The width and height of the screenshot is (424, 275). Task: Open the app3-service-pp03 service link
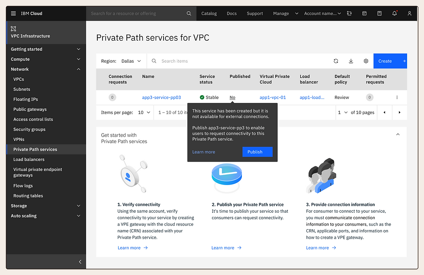tap(161, 97)
